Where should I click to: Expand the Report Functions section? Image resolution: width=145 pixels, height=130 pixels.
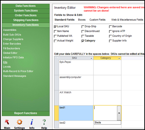26,113
